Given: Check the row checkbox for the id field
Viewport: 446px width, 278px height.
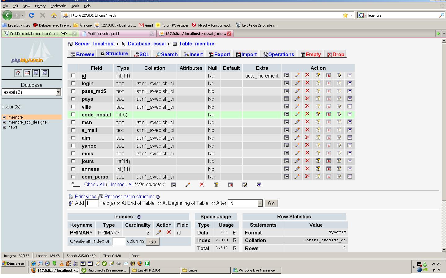Looking at the screenshot, I should click(x=73, y=75).
